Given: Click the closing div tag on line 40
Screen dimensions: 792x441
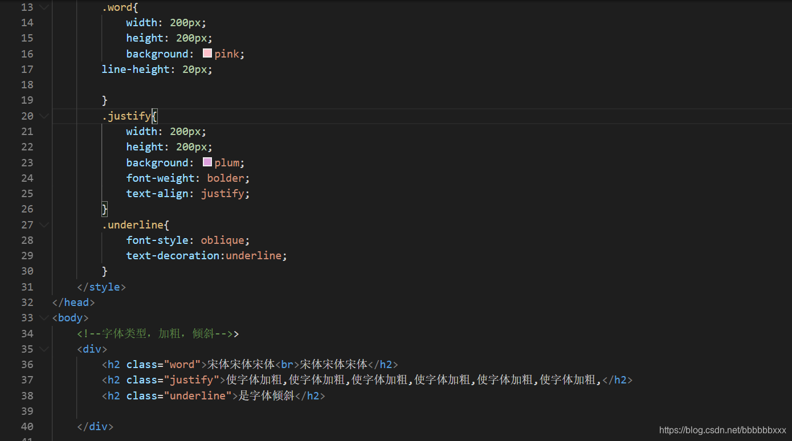Looking at the screenshot, I should click(x=95, y=427).
